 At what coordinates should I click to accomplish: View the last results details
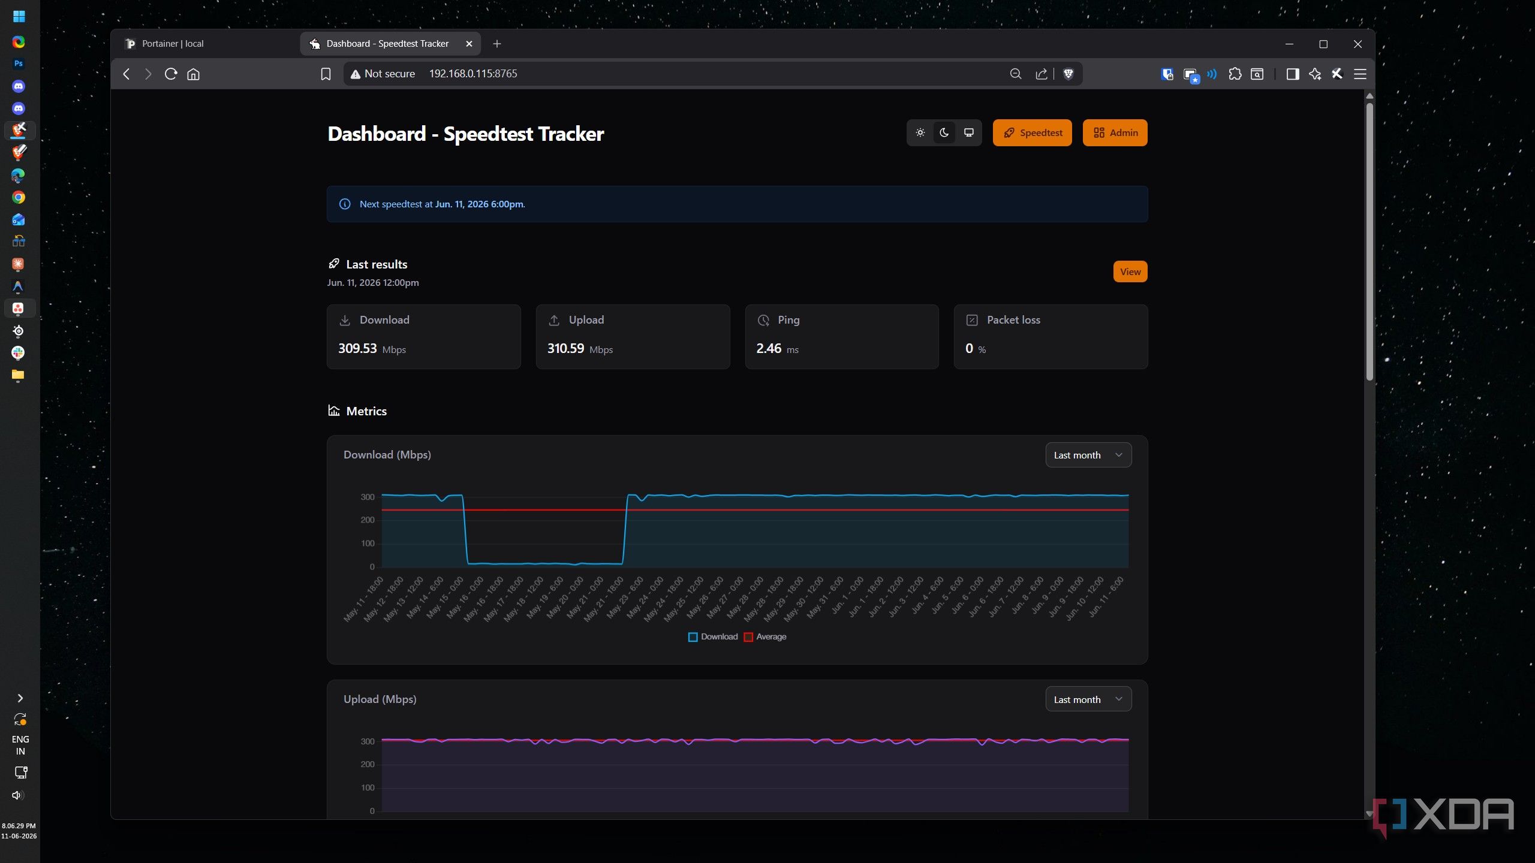point(1130,271)
